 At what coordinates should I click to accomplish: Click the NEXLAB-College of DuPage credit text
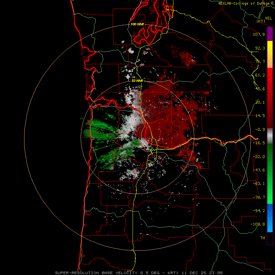tap(244, 3)
